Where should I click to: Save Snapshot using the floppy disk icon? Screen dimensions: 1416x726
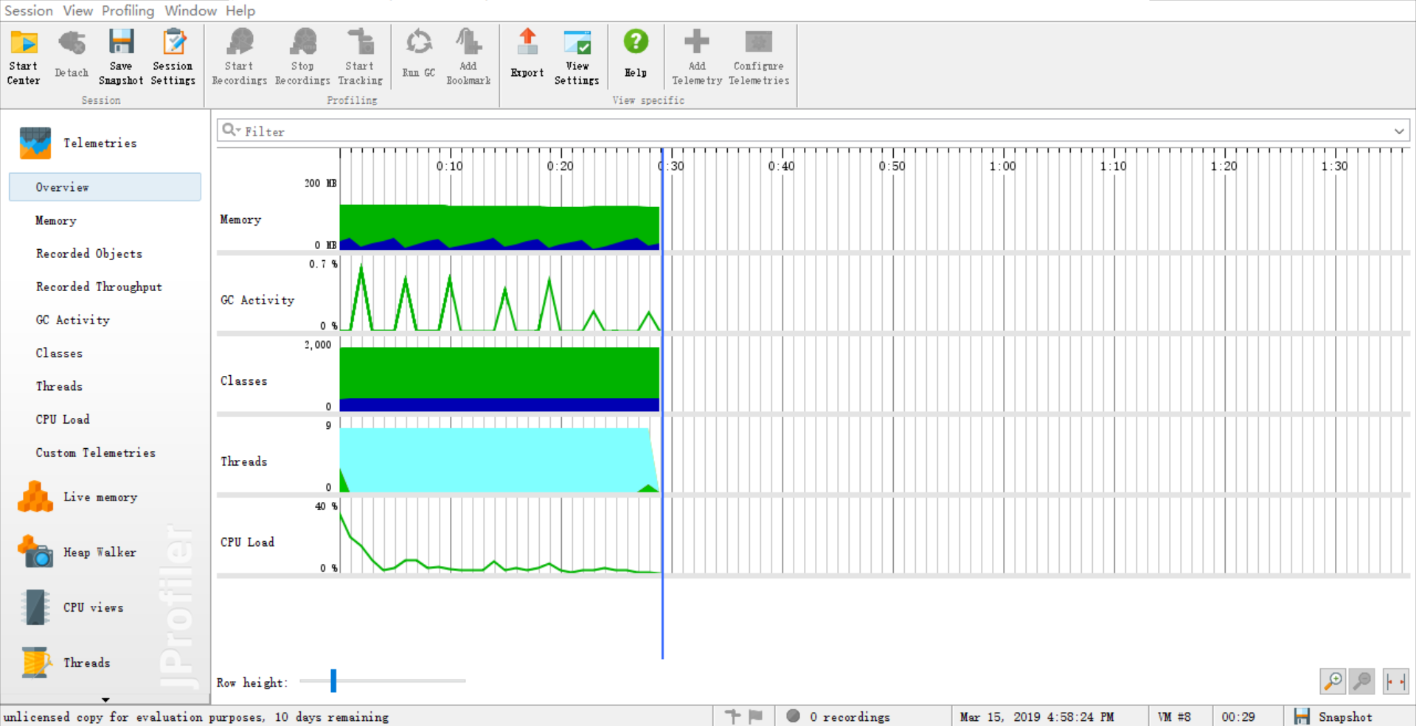click(x=121, y=42)
